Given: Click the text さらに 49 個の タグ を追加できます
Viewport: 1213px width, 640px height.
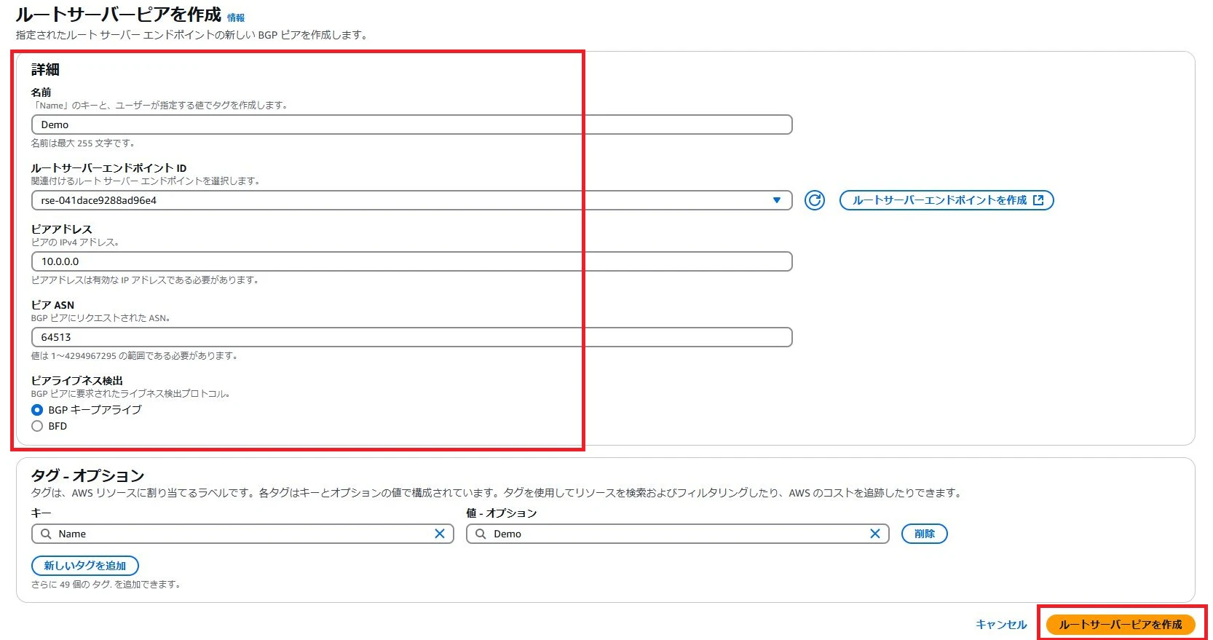Looking at the screenshot, I should (106, 584).
